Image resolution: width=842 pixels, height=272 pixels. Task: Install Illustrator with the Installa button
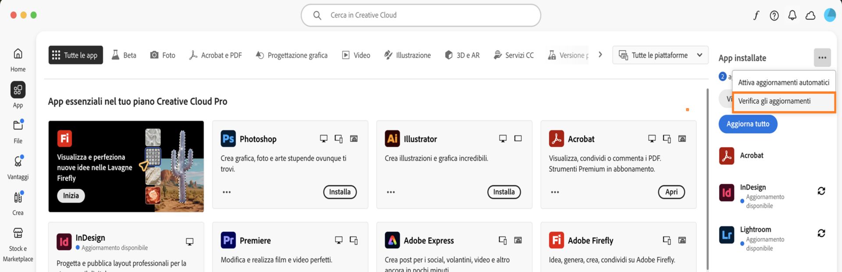504,192
